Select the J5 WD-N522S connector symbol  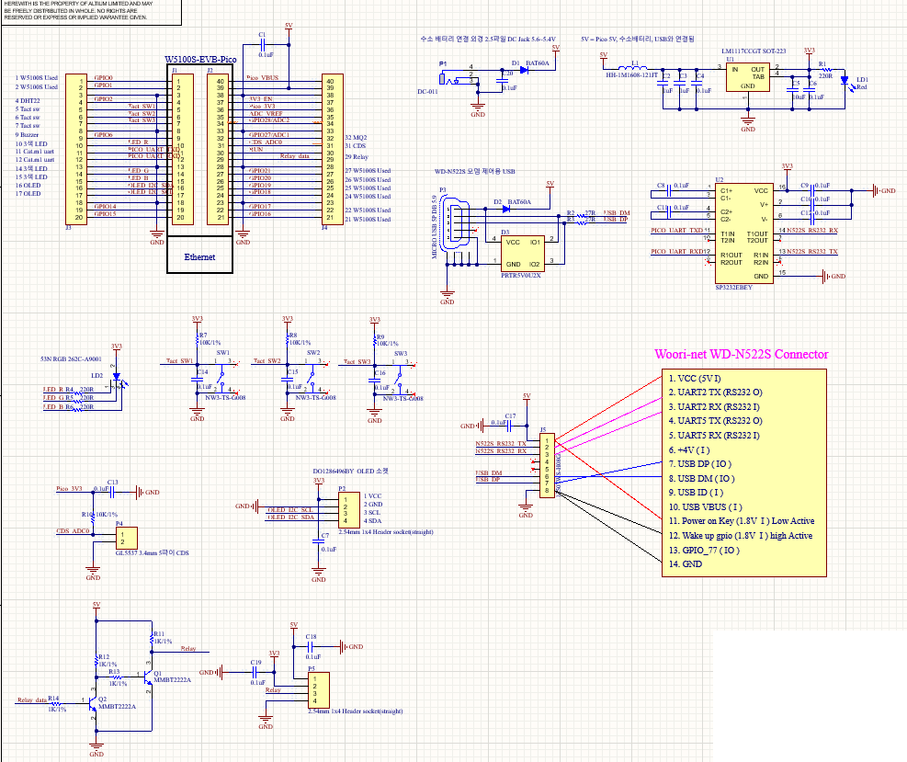(x=547, y=466)
